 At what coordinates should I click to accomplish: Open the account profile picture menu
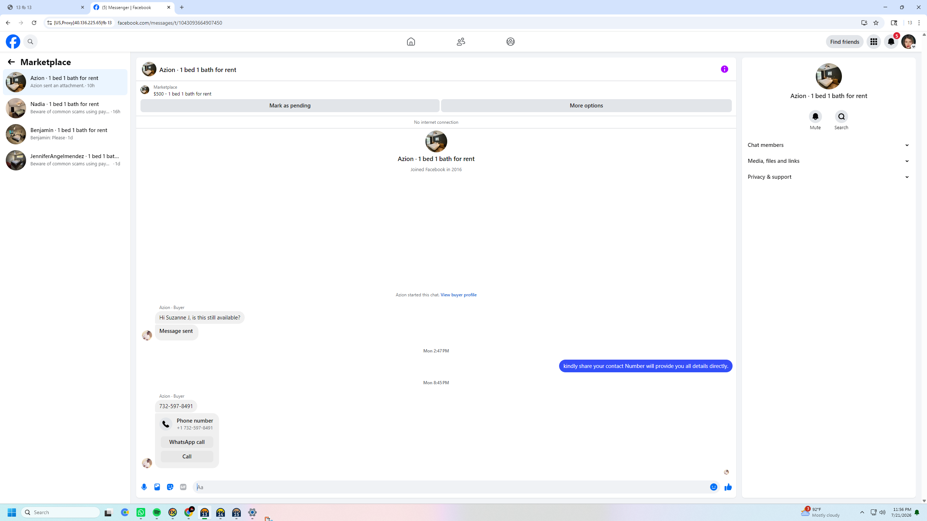908,42
